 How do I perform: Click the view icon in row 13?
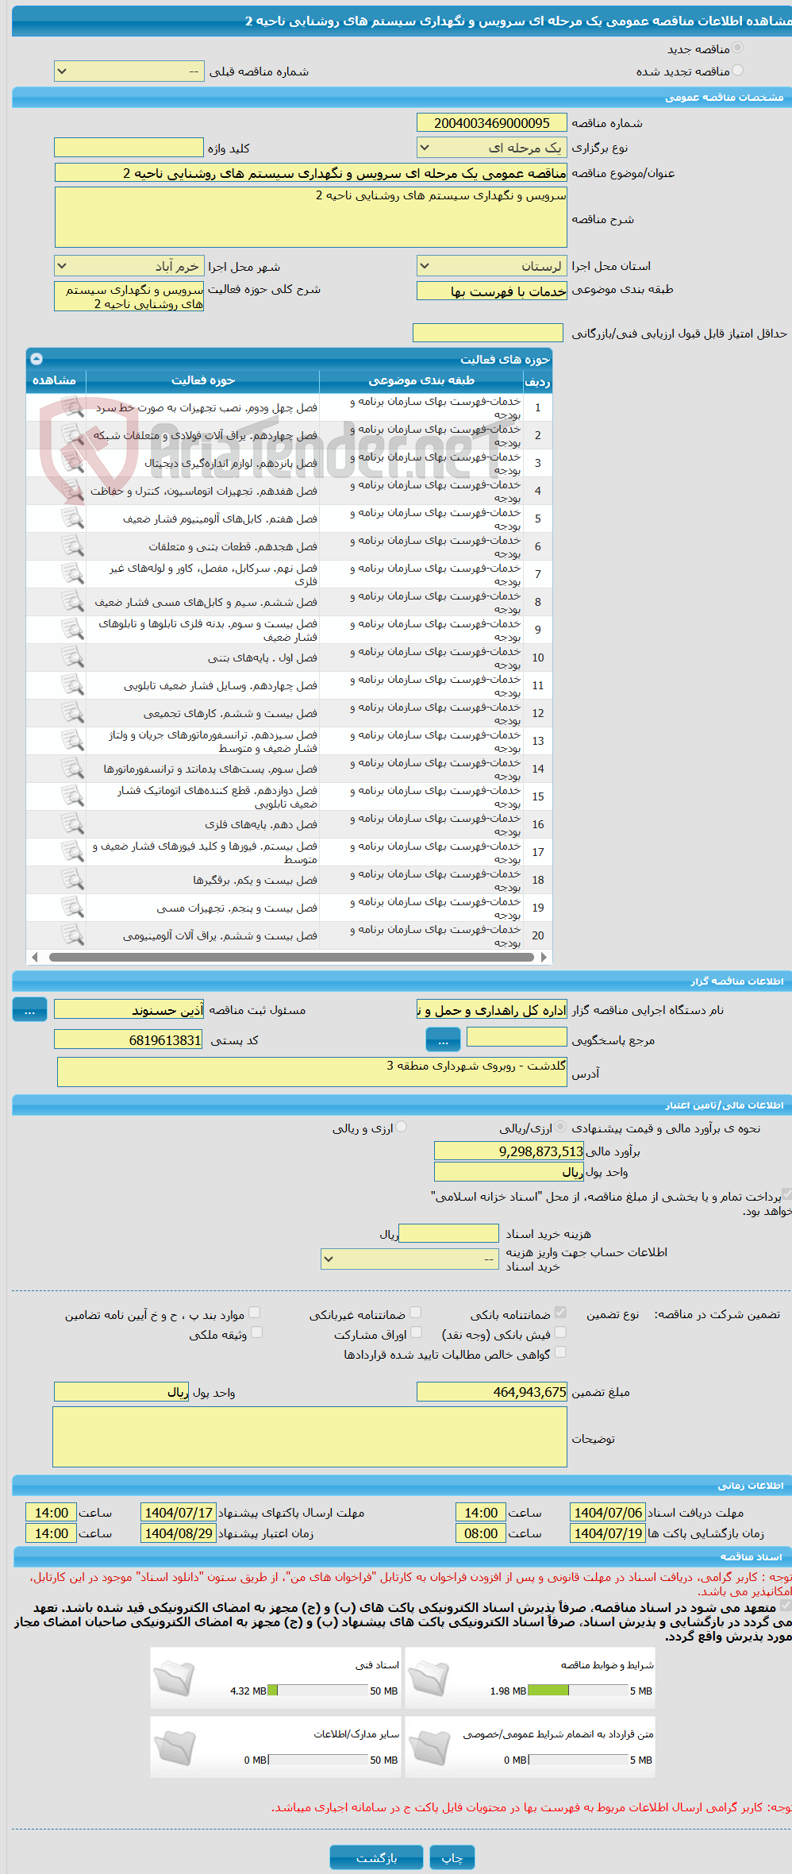coord(72,741)
